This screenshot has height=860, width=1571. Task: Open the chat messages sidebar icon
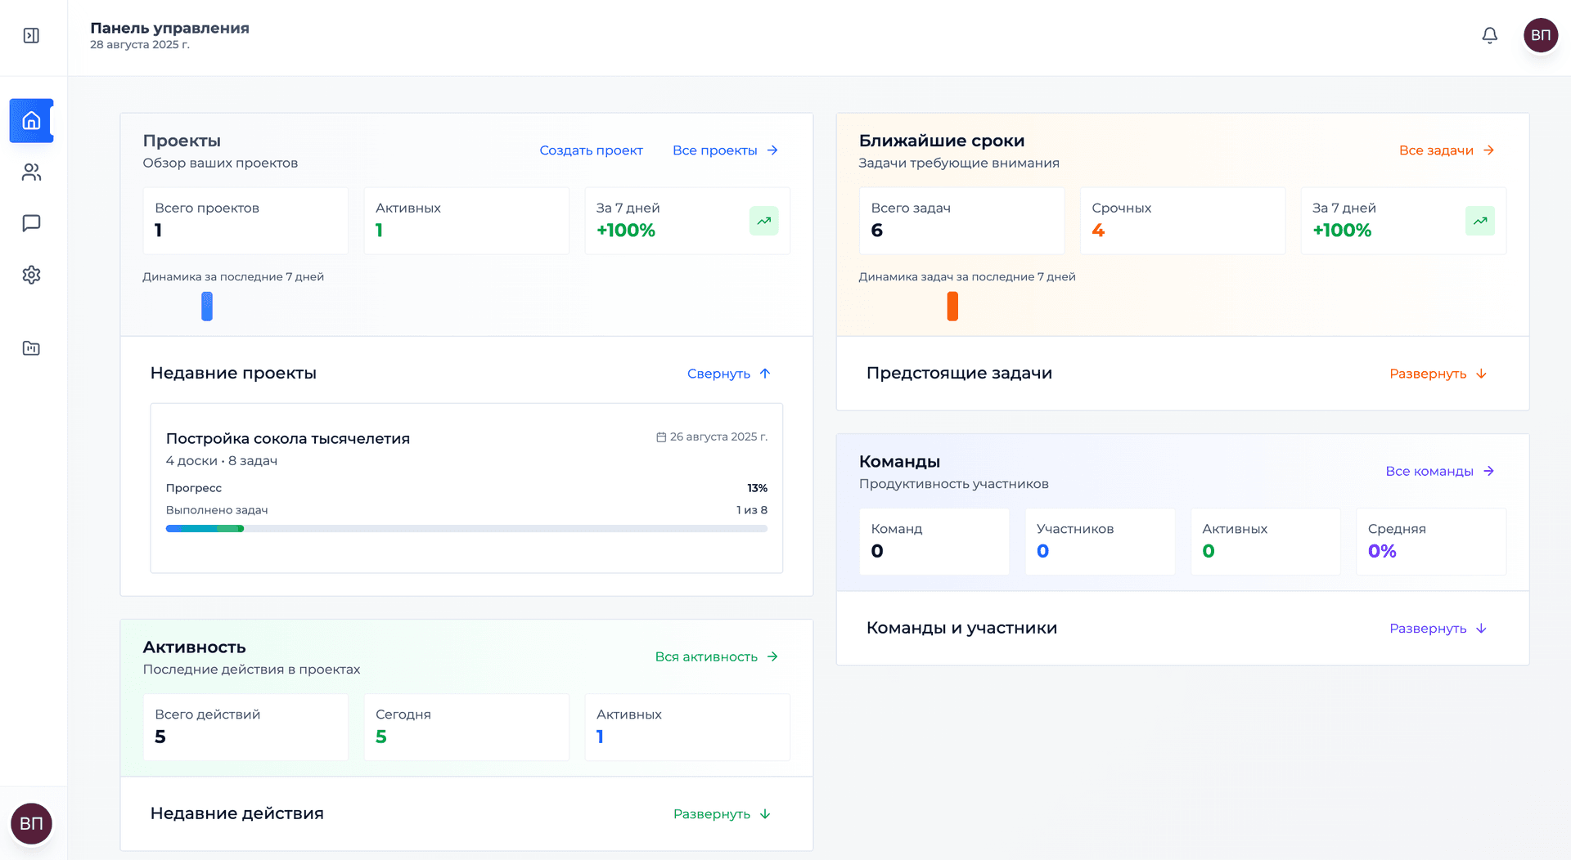click(x=31, y=223)
